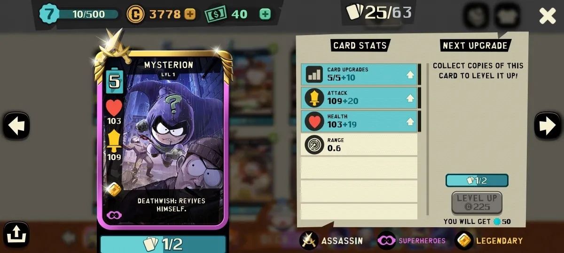Add coins with the orange plus icon
This screenshot has height=253, width=564.
tap(190, 14)
